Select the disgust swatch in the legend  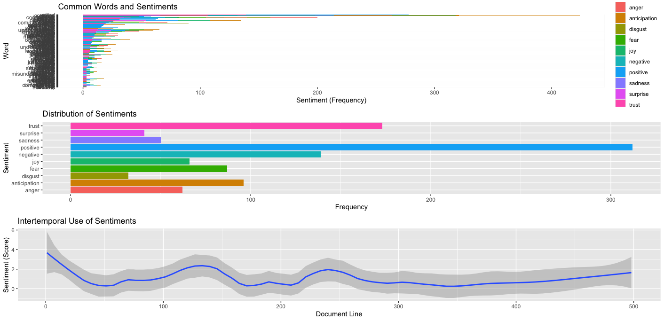(621, 29)
